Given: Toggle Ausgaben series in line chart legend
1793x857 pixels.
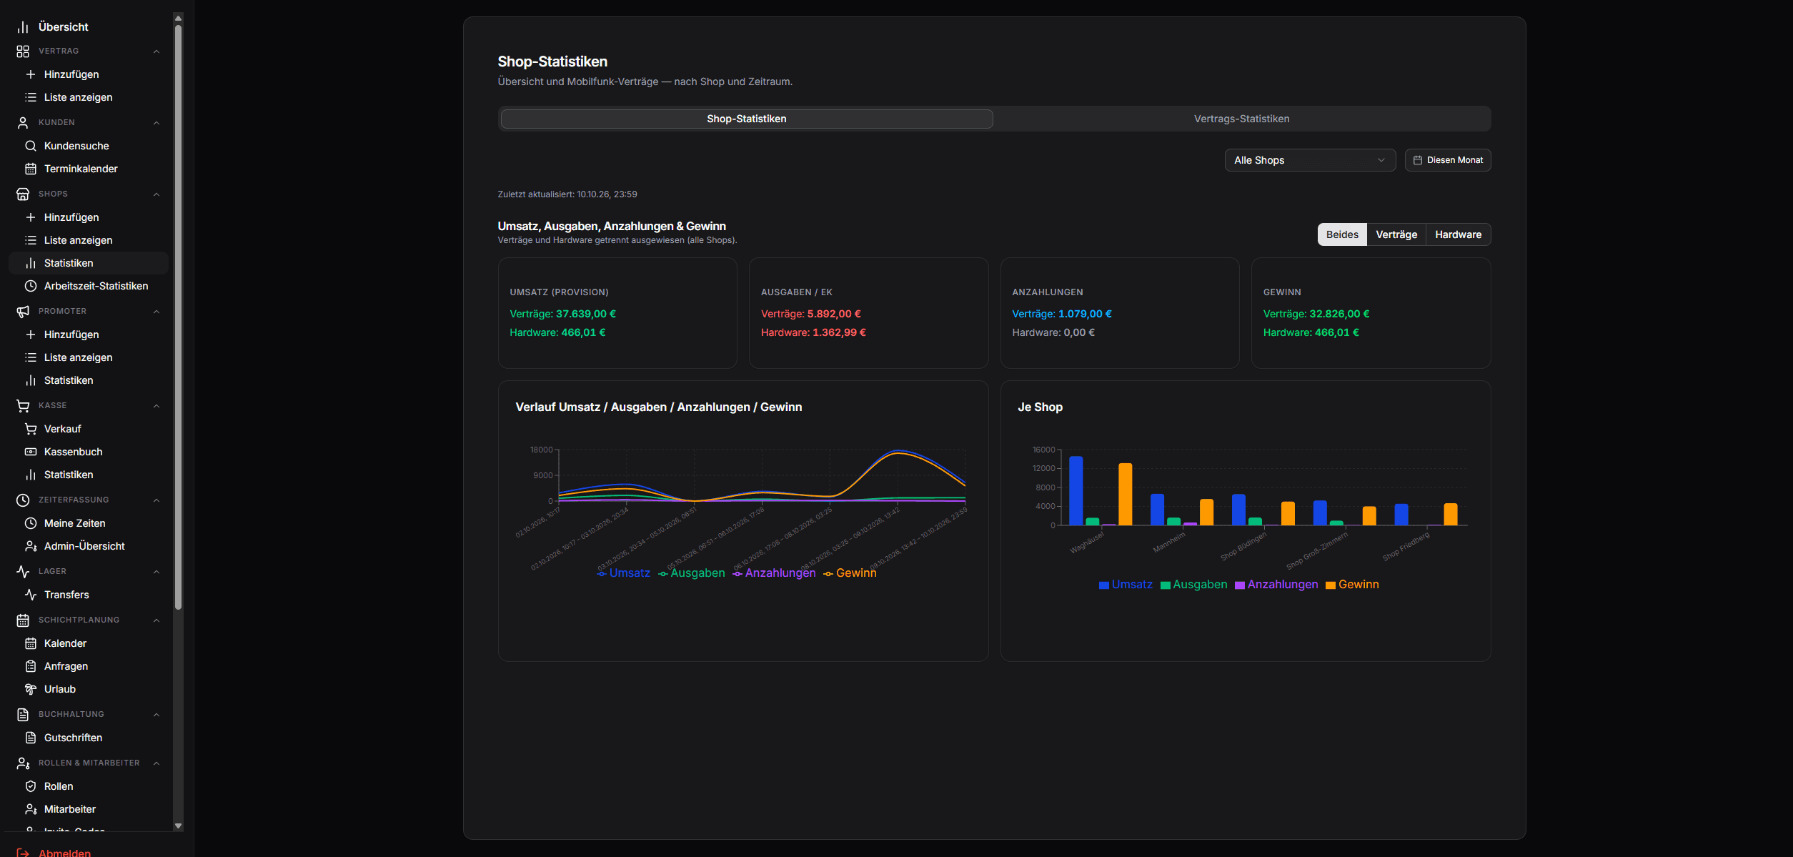Looking at the screenshot, I should point(691,573).
